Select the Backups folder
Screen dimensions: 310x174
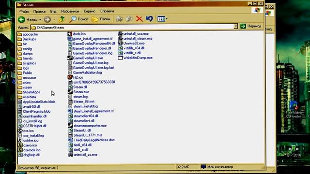pos(27,39)
